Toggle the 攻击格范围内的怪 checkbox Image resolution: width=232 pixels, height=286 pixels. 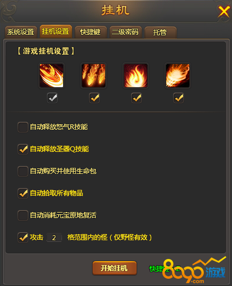[23, 237]
